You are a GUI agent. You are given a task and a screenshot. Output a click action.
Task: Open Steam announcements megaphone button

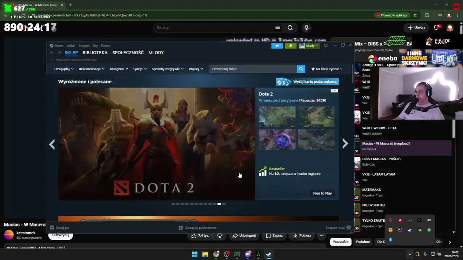(x=277, y=45)
